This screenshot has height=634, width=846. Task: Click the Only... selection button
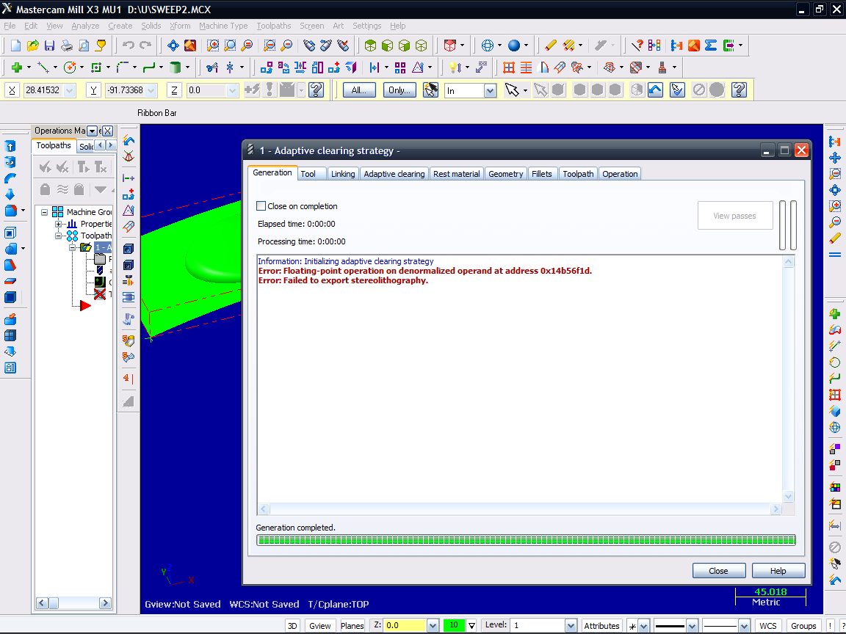click(x=399, y=90)
